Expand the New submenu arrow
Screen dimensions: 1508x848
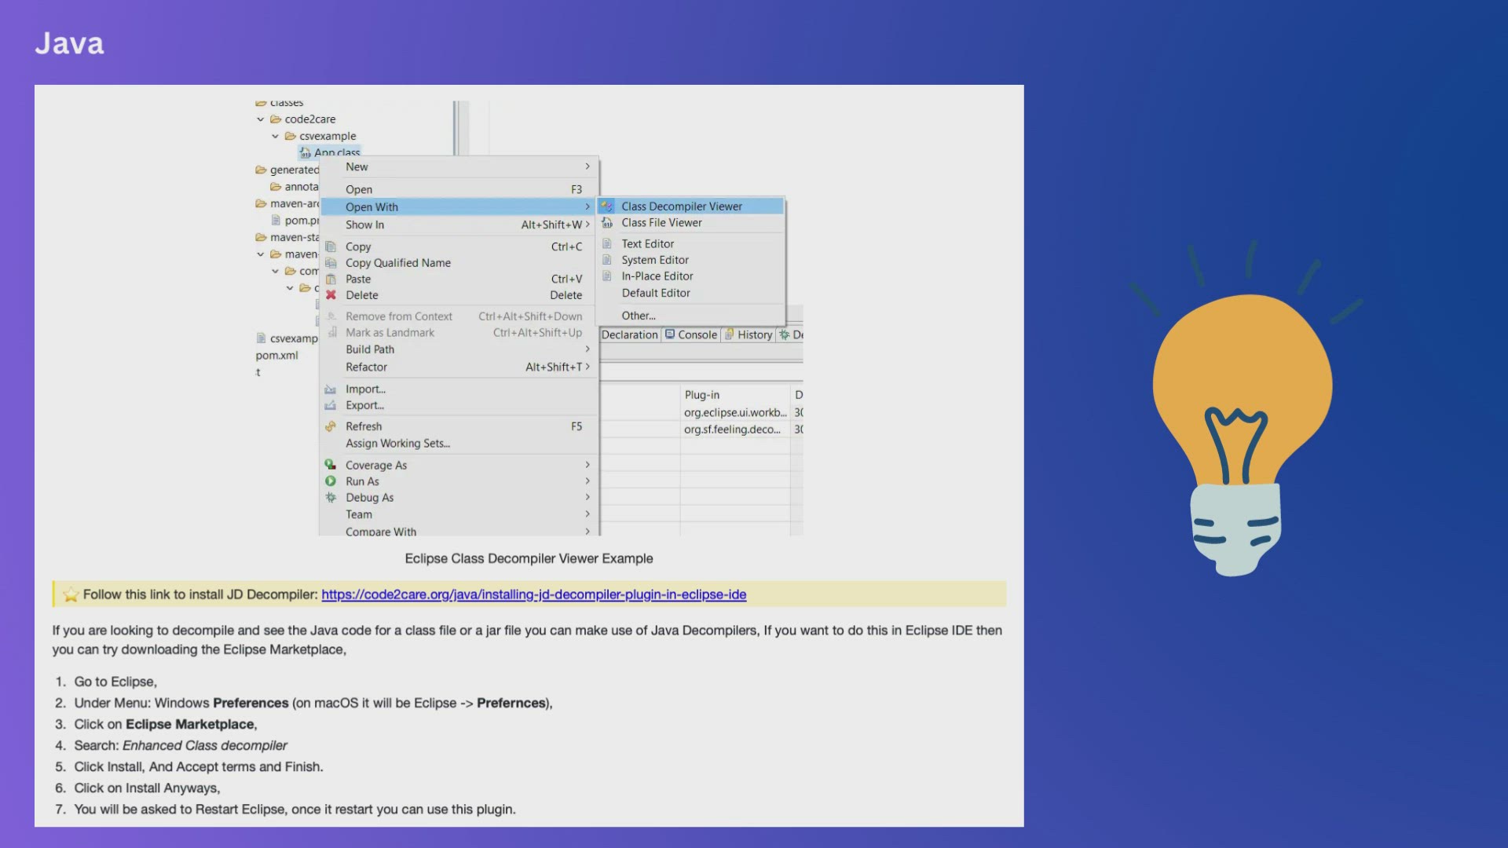tap(587, 166)
